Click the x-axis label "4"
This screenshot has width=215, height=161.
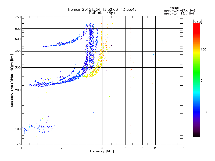102,148
